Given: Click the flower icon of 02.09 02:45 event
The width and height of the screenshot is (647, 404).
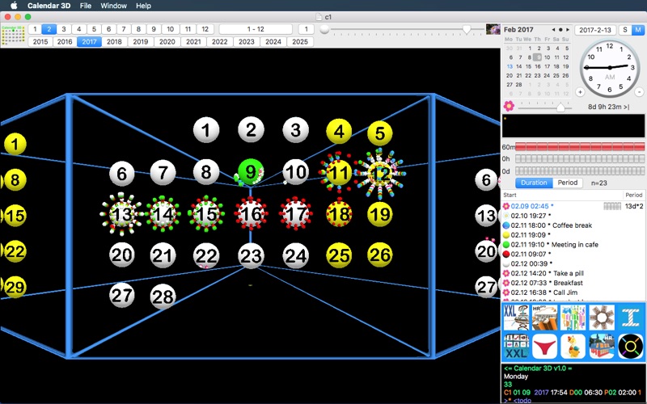Looking at the screenshot, I should 506,206.
